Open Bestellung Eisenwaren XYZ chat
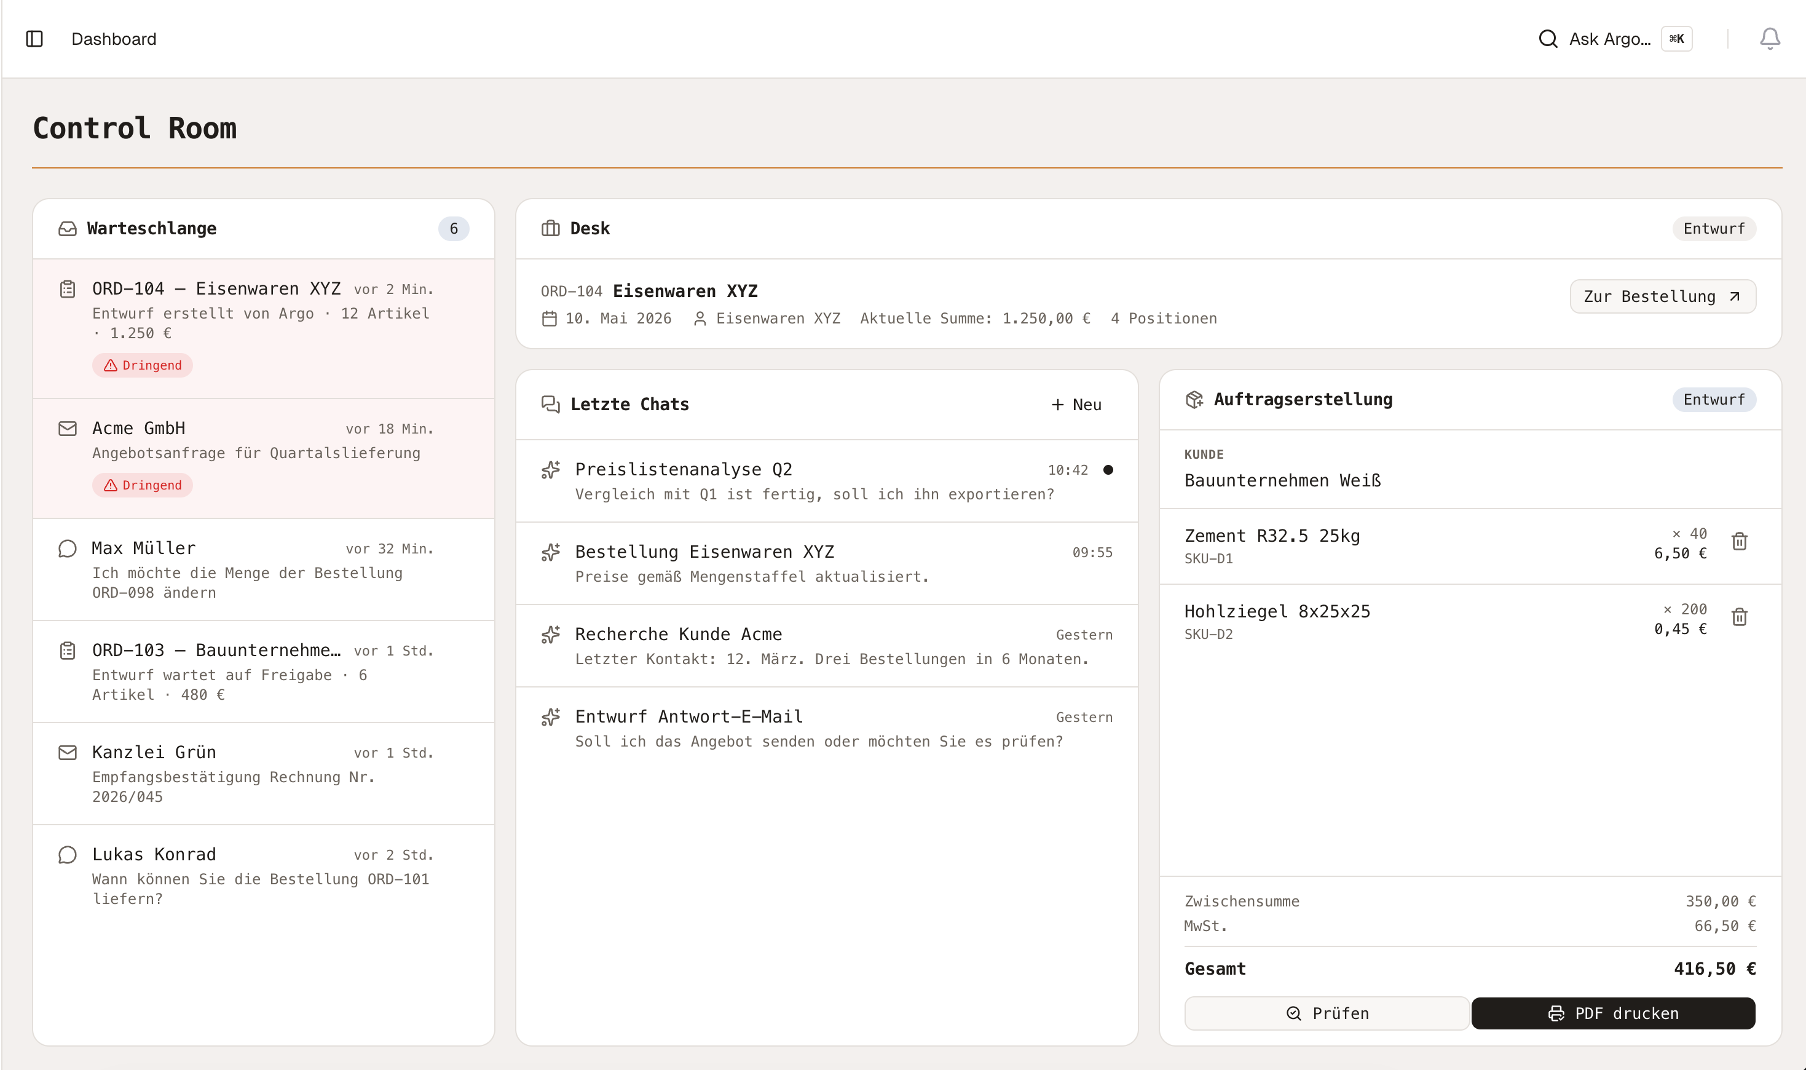The image size is (1806, 1070). [x=827, y=563]
